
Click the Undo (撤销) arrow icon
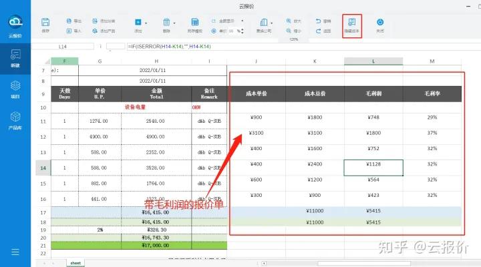pyautogui.click(x=318, y=21)
